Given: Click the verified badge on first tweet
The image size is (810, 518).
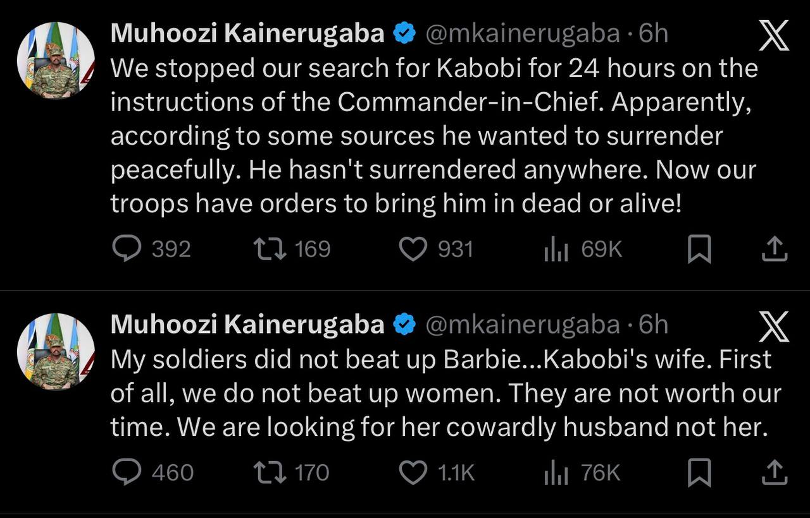Looking at the screenshot, I should click(404, 33).
